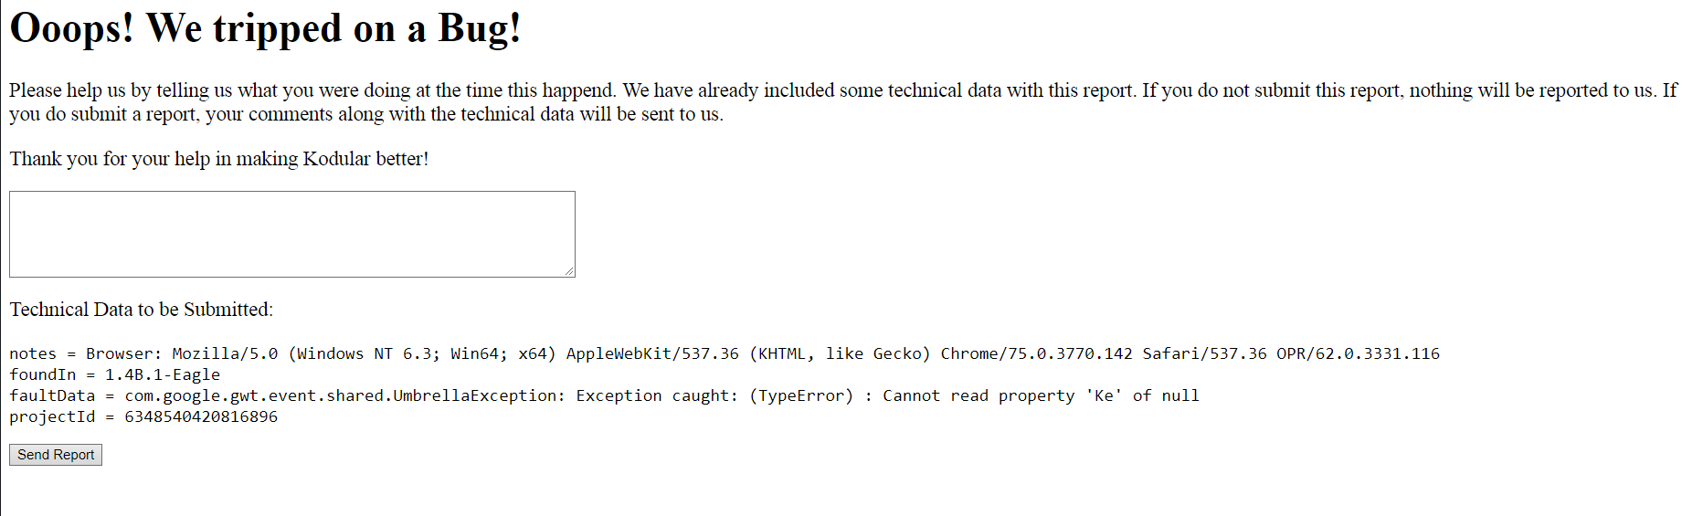Viewport: 1682px width, 516px height.
Task: Click the "Thank you for your help" line
Action: pyautogui.click(x=218, y=159)
